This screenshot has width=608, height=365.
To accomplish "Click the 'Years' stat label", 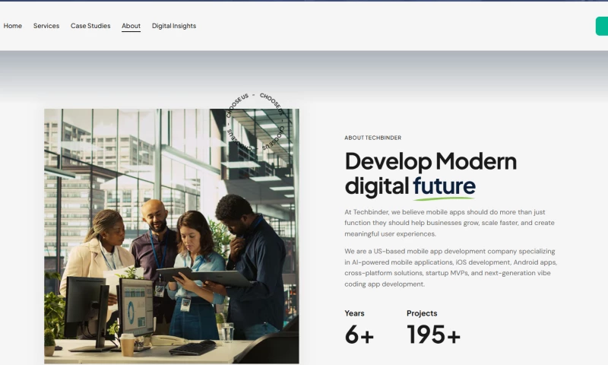I will tap(354, 313).
